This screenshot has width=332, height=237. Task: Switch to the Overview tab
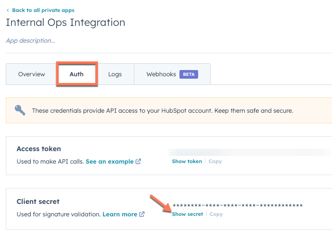point(31,74)
